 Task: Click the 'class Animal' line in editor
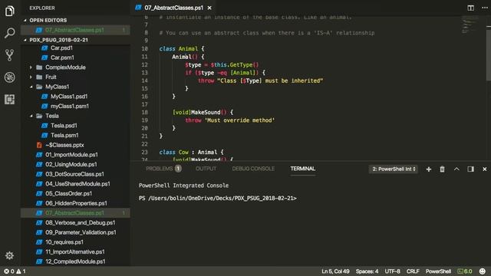tap(182, 49)
